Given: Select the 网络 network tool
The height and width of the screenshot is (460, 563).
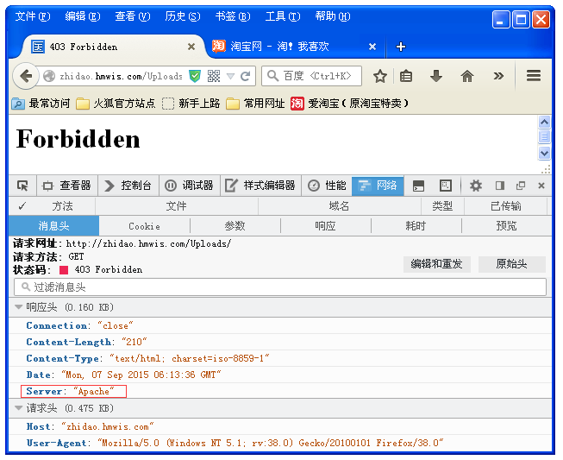Looking at the screenshot, I should [x=378, y=186].
